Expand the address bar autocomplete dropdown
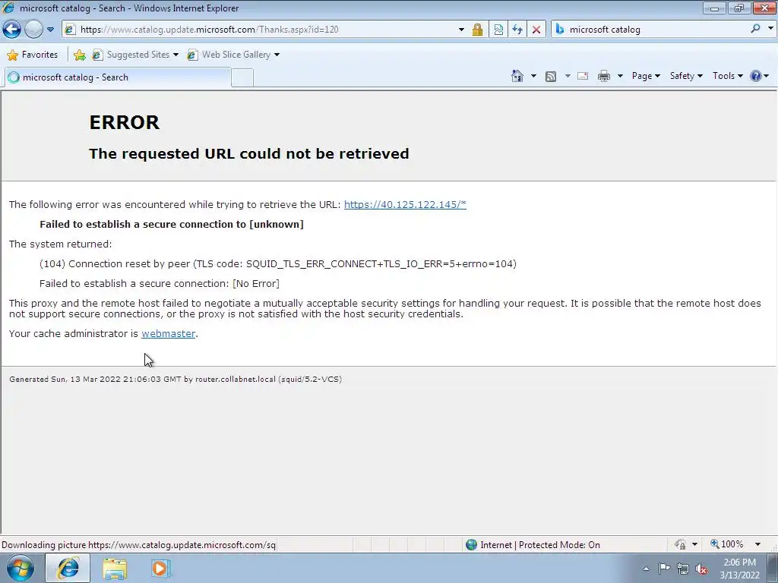The image size is (778, 583). (461, 30)
